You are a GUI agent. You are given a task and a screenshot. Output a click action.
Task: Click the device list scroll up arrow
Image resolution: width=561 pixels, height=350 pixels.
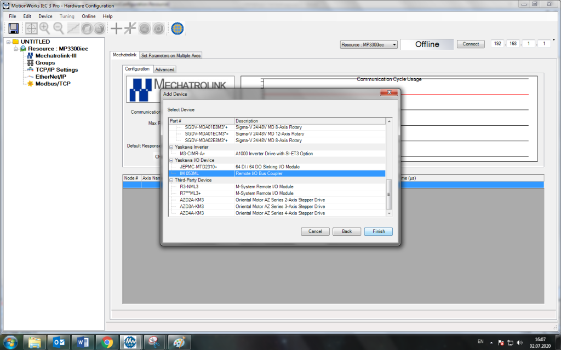389,121
